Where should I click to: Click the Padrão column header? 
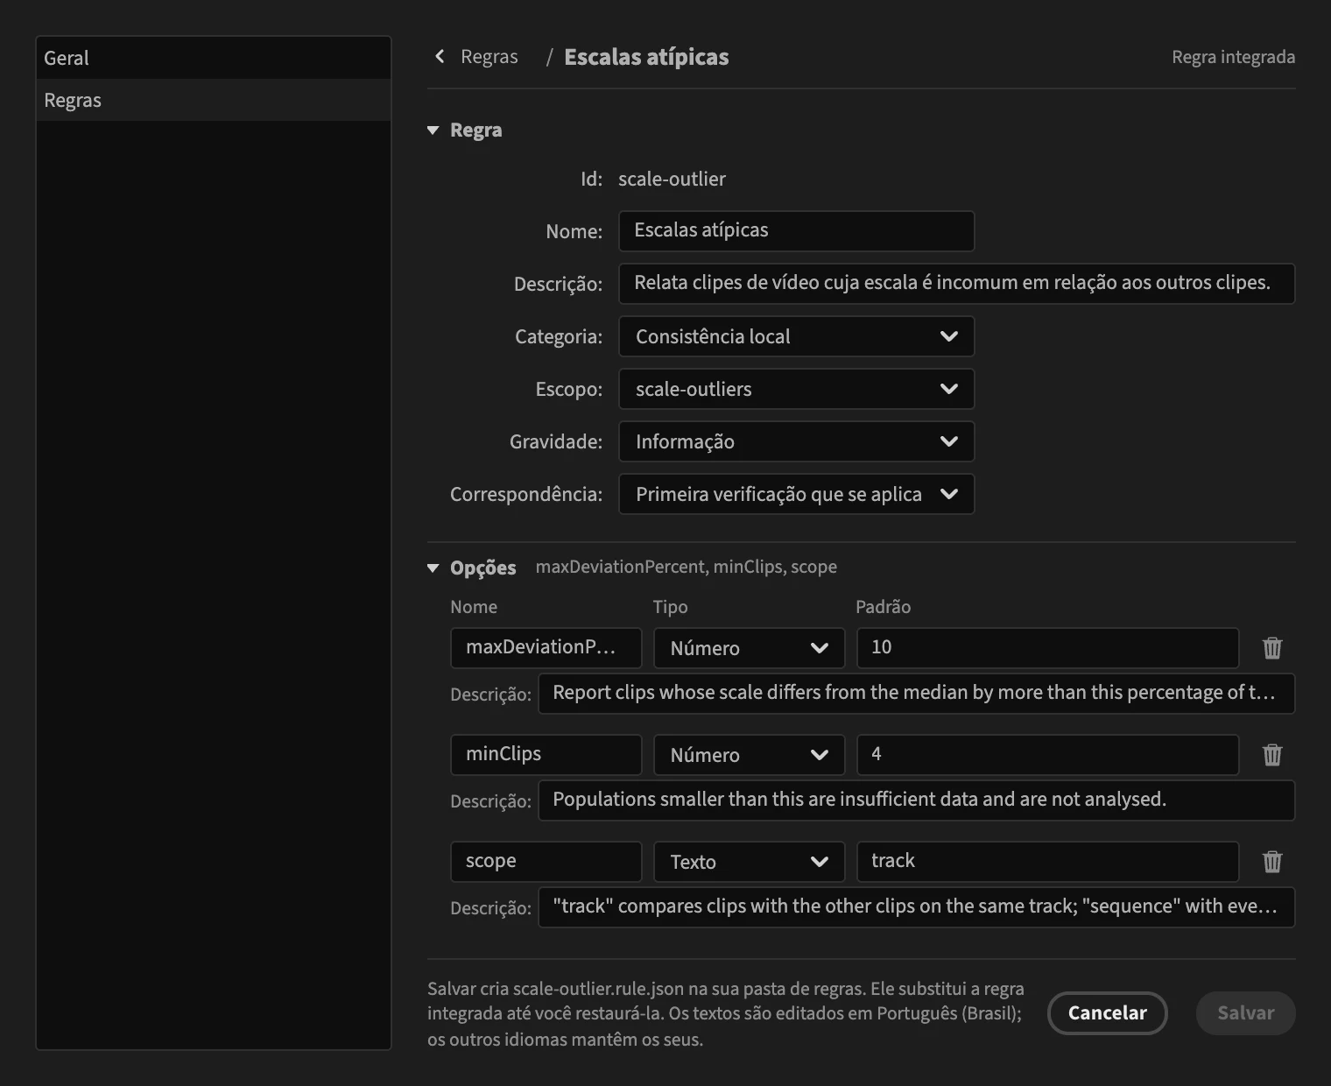point(883,607)
